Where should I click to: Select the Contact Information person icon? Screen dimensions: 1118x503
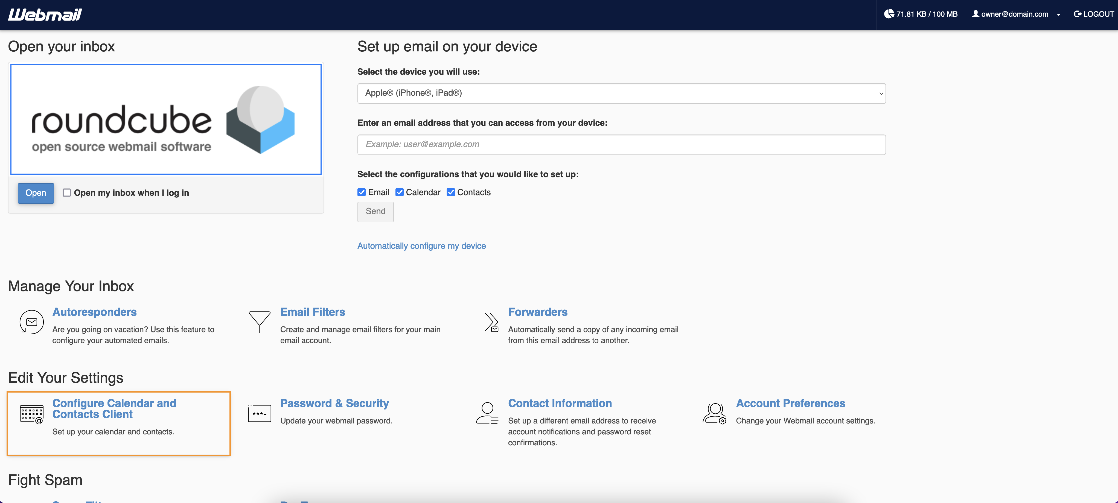point(487,413)
